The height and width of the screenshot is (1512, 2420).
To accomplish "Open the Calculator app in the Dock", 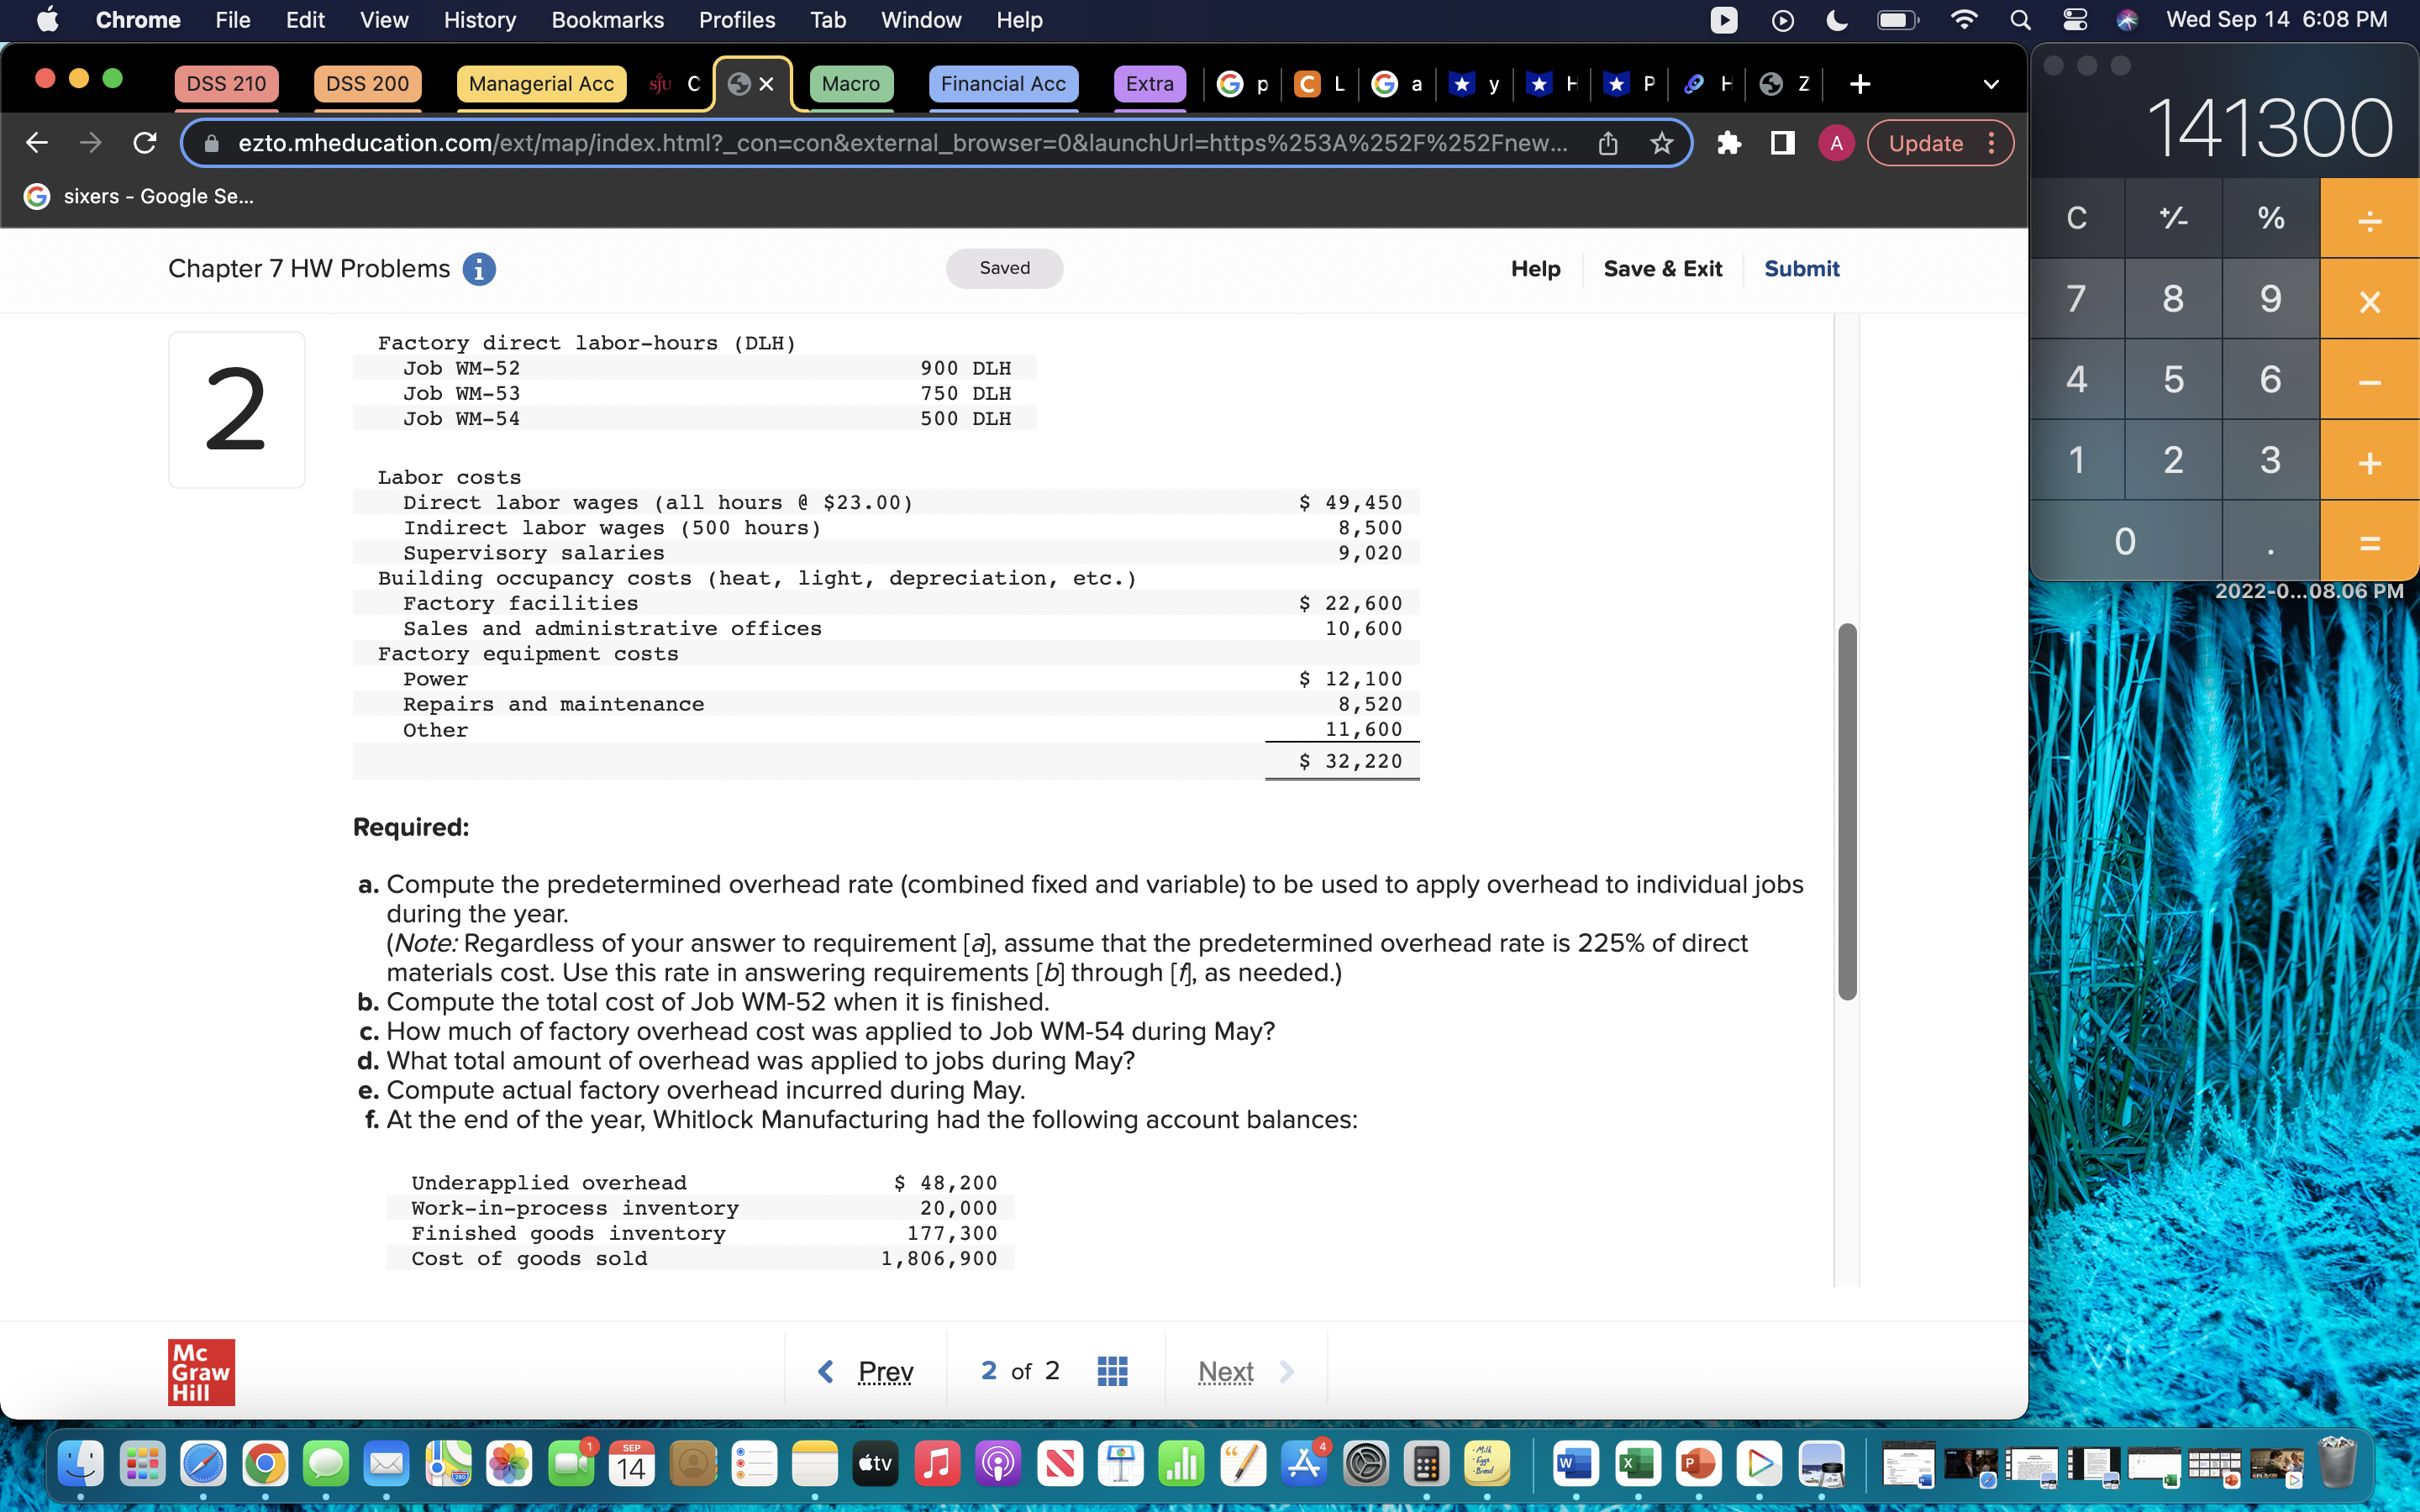I will 1426,1465.
